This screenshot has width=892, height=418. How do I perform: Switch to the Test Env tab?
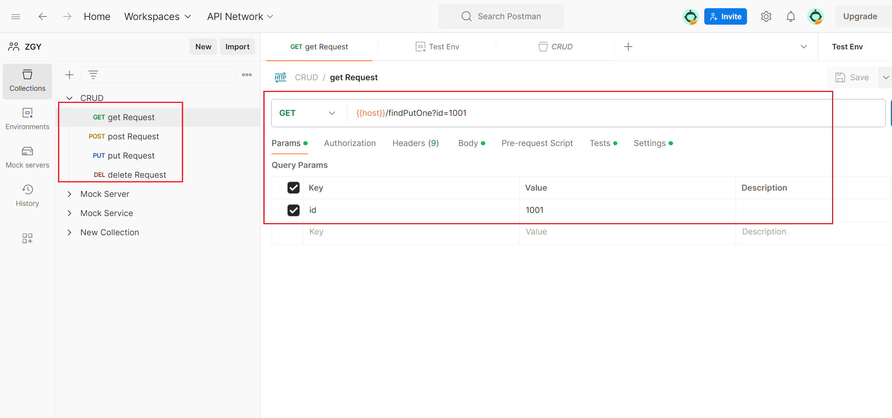tap(437, 47)
